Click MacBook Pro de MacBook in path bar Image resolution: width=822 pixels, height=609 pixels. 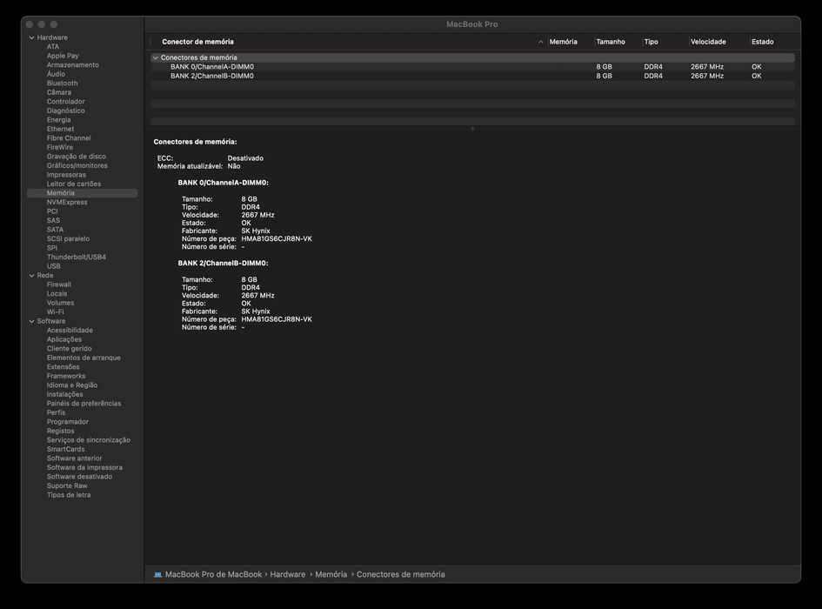click(213, 574)
